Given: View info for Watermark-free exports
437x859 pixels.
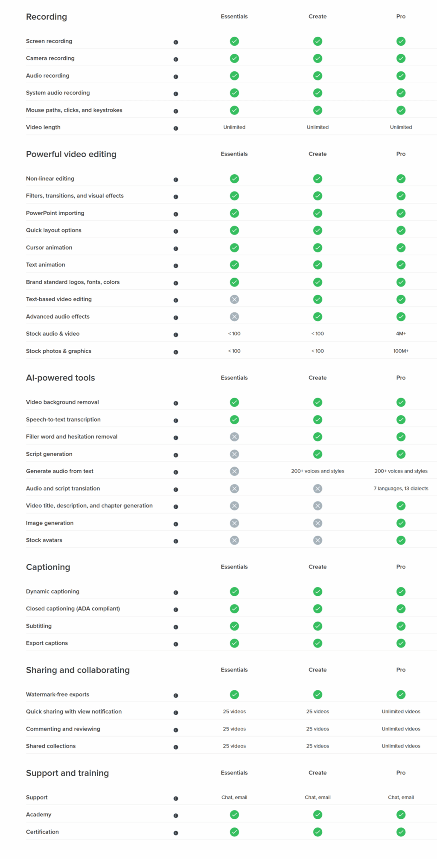Looking at the screenshot, I should point(176,695).
